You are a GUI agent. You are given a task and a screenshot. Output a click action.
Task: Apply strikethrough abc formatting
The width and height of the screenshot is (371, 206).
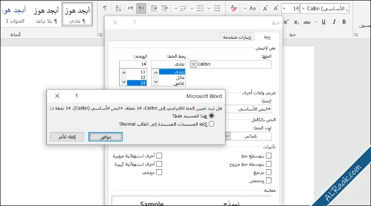pos(307,23)
